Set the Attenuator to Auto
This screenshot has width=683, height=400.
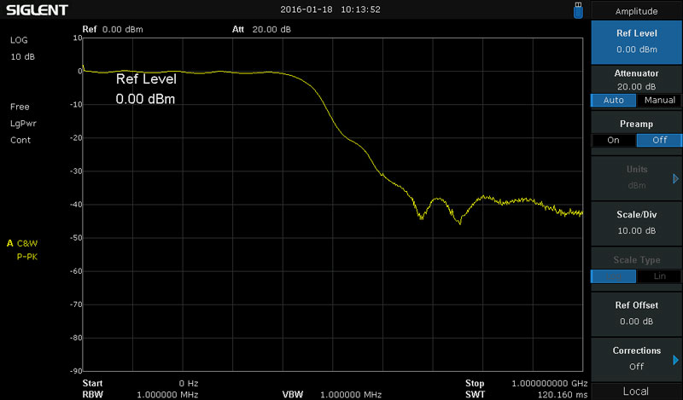click(613, 100)
